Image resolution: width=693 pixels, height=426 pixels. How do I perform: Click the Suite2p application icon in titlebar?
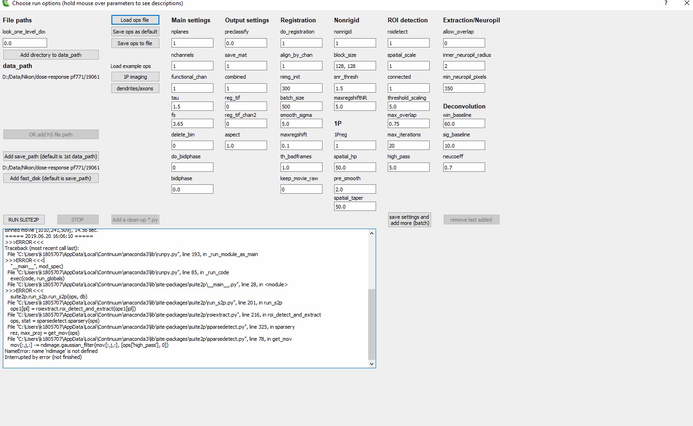click(5, 4)
